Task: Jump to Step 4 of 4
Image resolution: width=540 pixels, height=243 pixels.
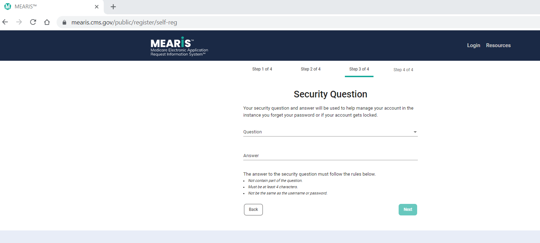Action: (x=403, y=70)
